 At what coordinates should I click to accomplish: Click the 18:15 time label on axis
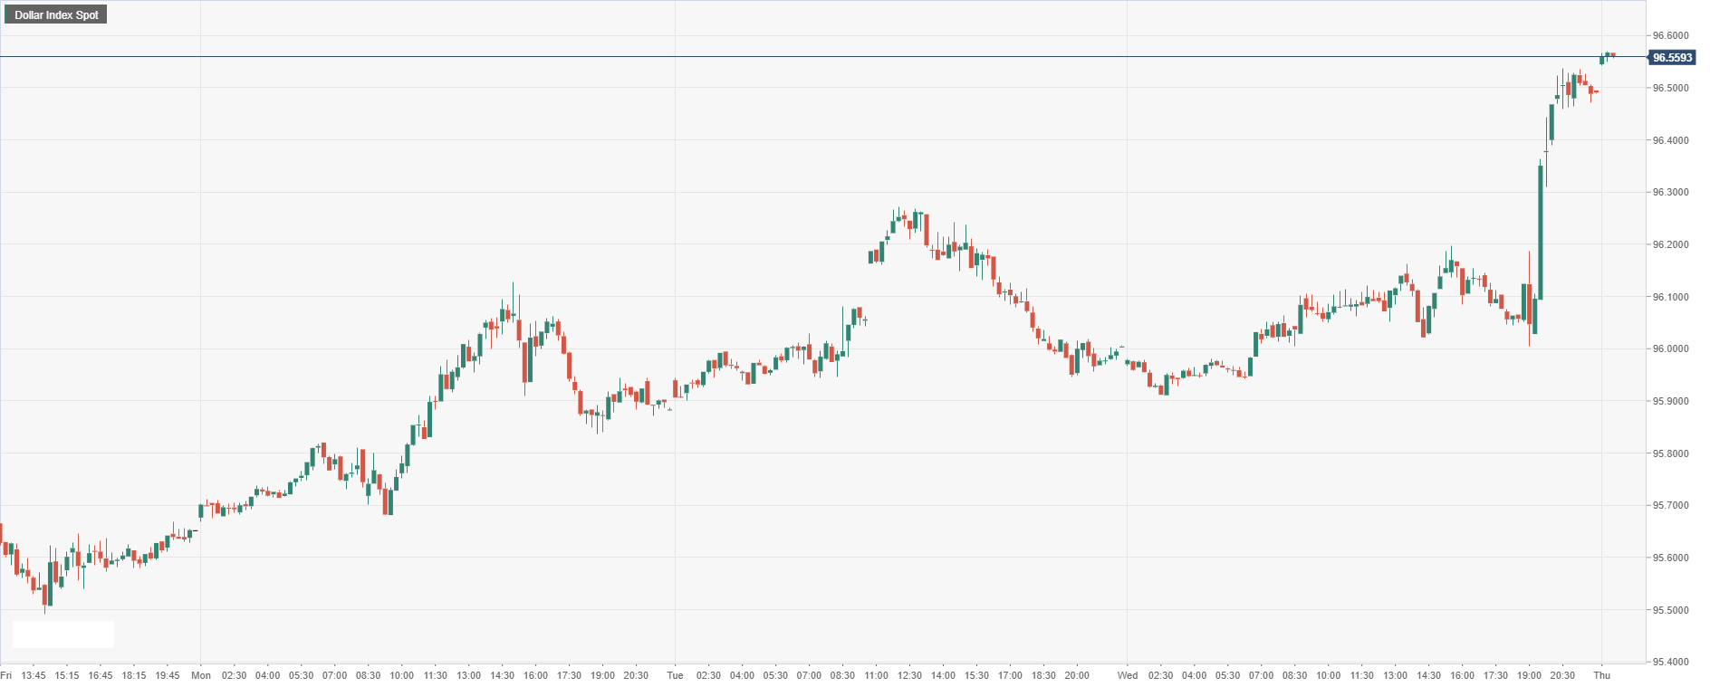pyautogui.click(x=134, y=675)
